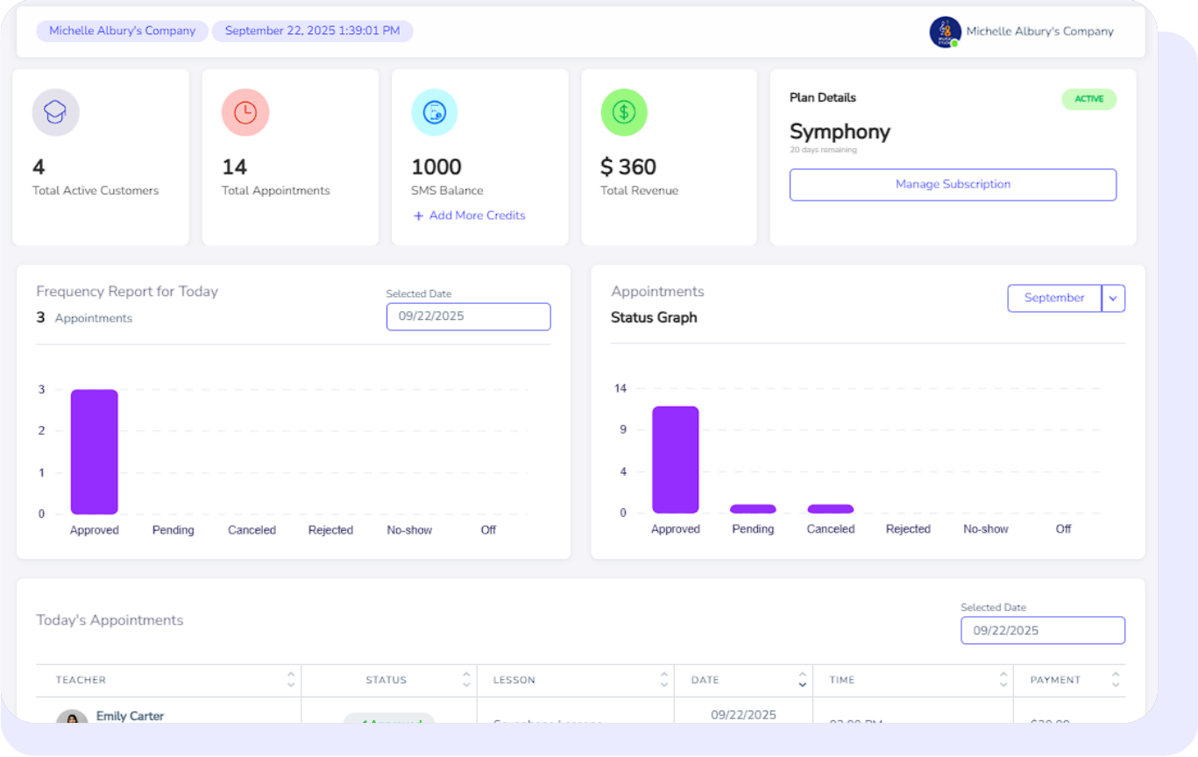
Task: Sort table by Date column arrows
Action: pyautogui.click(x=802, y=679)
